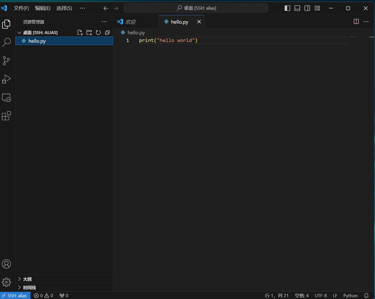
Task: Click the hello.py breadcrumb above the editor
Action: click(133, 33)
